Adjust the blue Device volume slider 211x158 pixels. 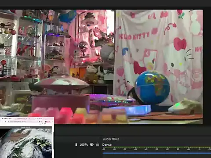pos(156,153)
